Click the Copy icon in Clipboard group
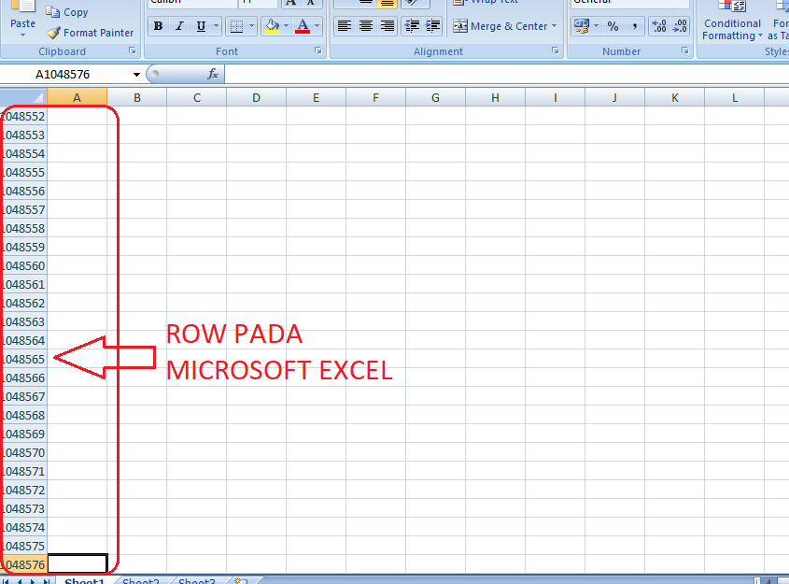The height and width of the screenshot is (584, 789). pos(53,11)
